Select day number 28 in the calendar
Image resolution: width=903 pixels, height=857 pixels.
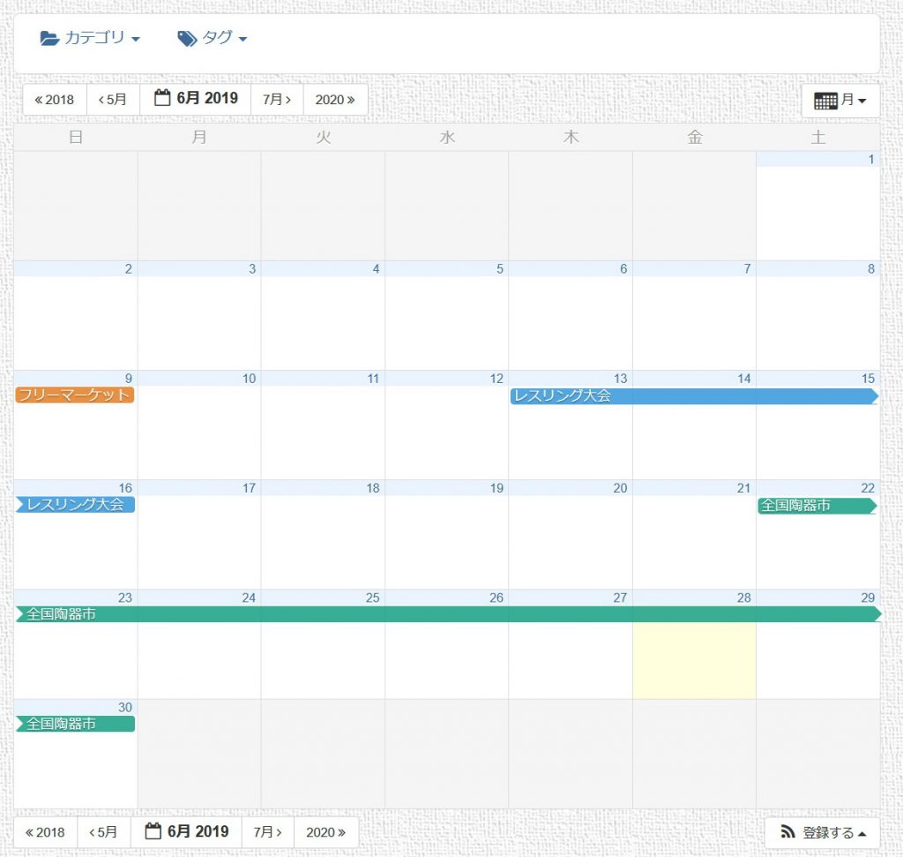tap(743, 598)
